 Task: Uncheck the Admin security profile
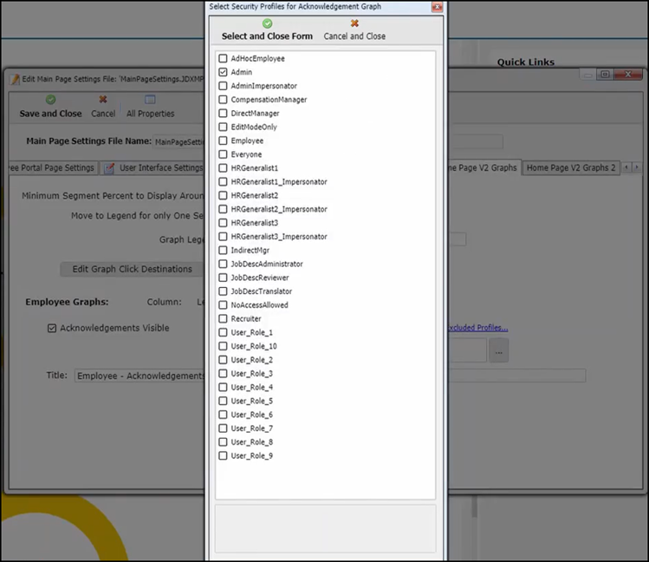[x=224, y=72]
